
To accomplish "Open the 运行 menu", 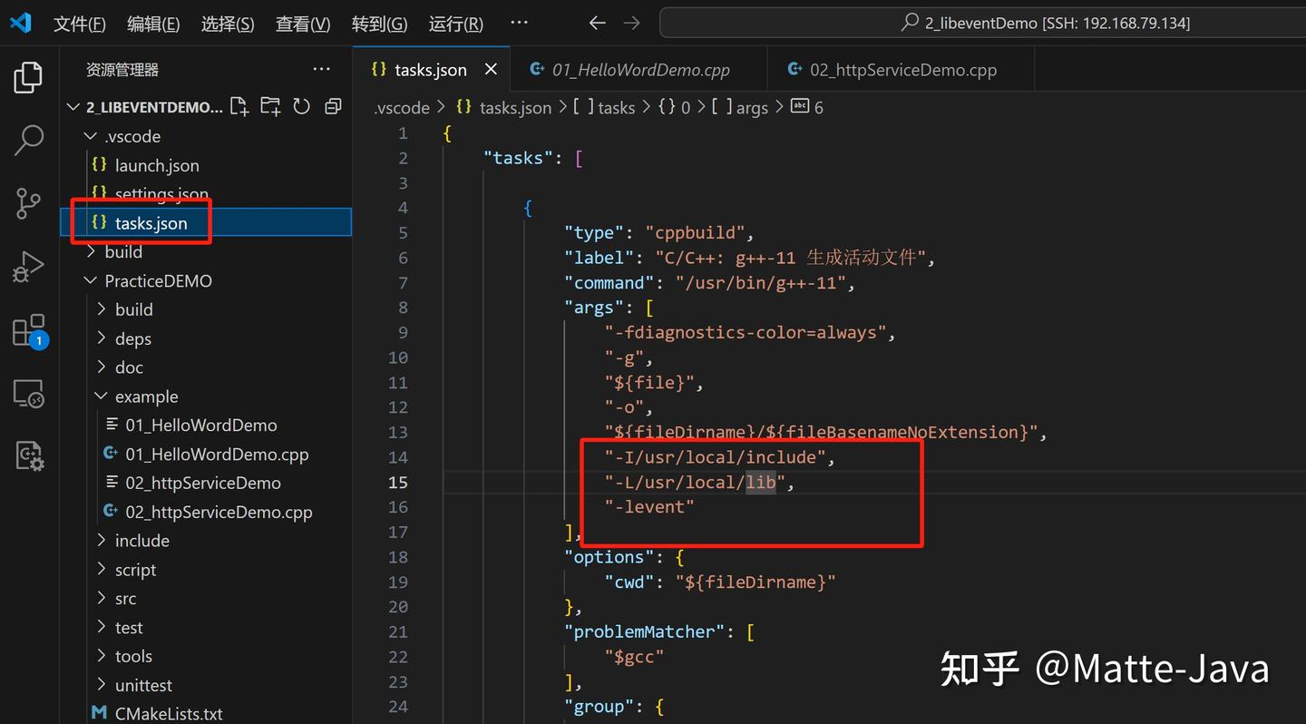I will coord(455,24).
